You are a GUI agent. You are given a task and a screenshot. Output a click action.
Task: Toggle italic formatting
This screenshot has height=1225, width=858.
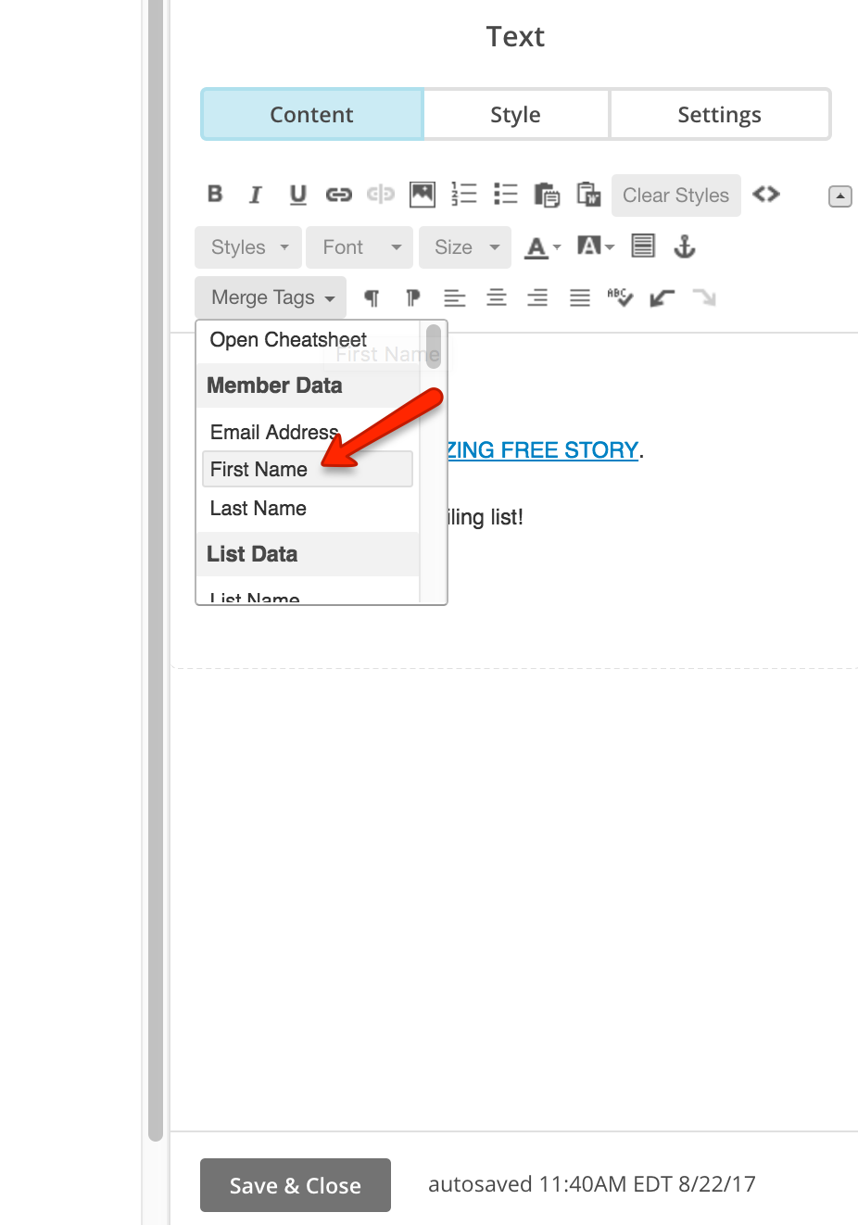pos(256,195)
